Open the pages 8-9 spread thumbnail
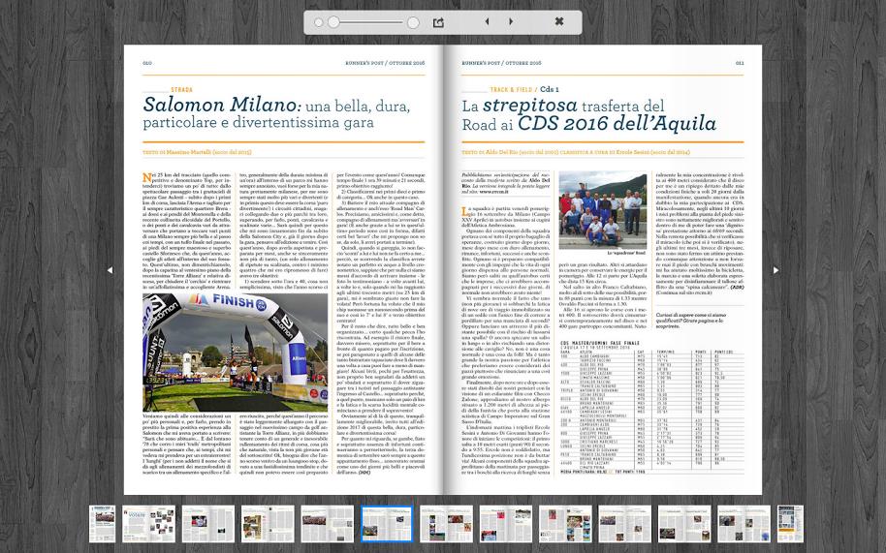This screenshot has height=553, width=886. point(328,524)
